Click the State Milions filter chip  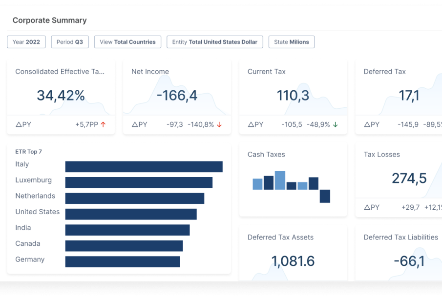coord(291,42)
